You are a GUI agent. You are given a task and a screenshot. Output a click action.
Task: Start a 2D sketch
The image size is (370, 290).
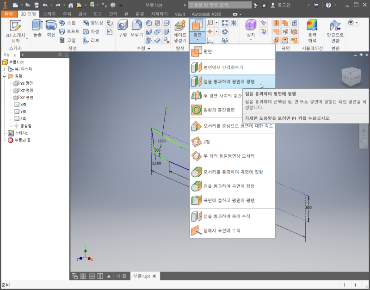click(15, 31)
